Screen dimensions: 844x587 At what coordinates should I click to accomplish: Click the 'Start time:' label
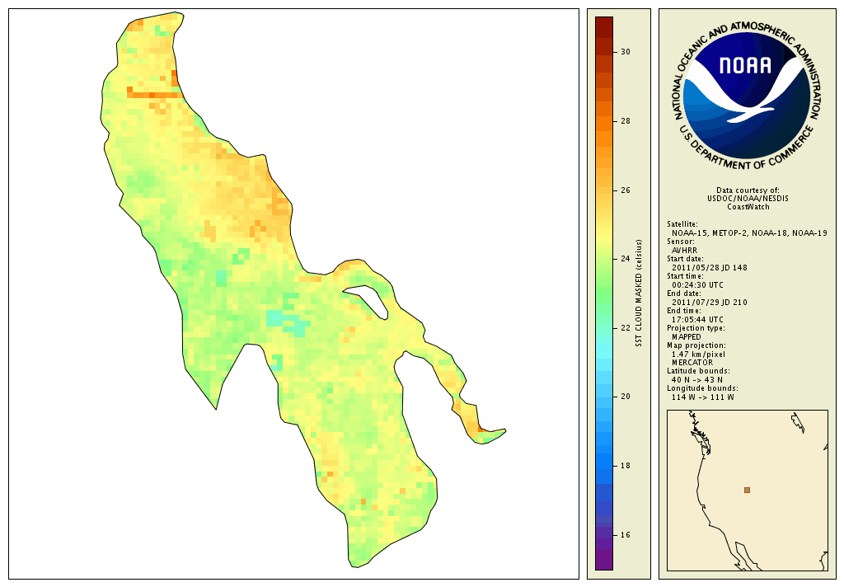tap(685, 276)
